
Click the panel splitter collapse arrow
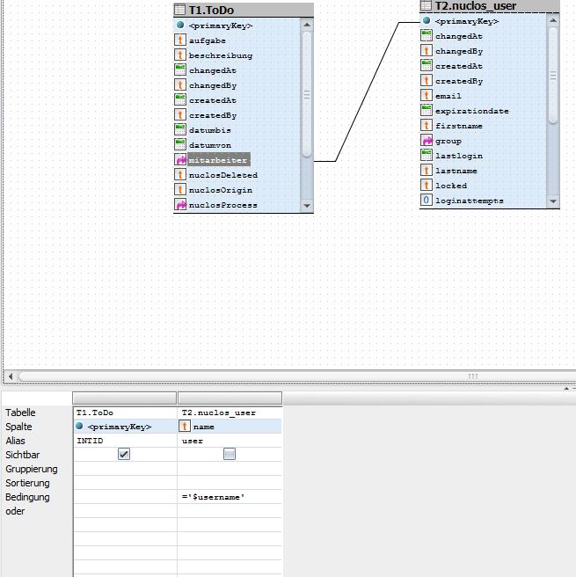566,388
